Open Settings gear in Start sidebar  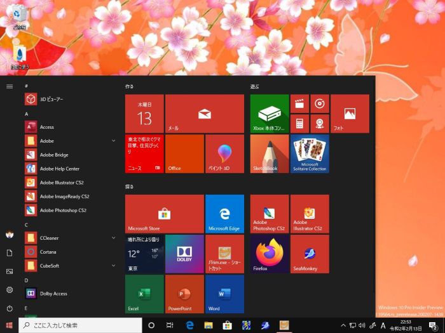click(x=10, y=290)
